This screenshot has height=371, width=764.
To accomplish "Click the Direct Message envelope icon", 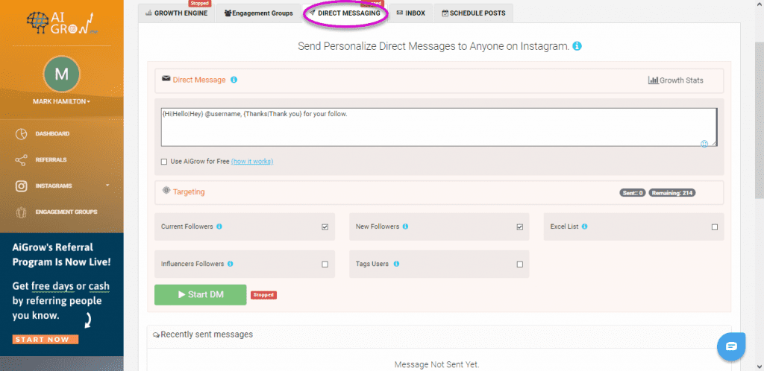I will [166, 78].
